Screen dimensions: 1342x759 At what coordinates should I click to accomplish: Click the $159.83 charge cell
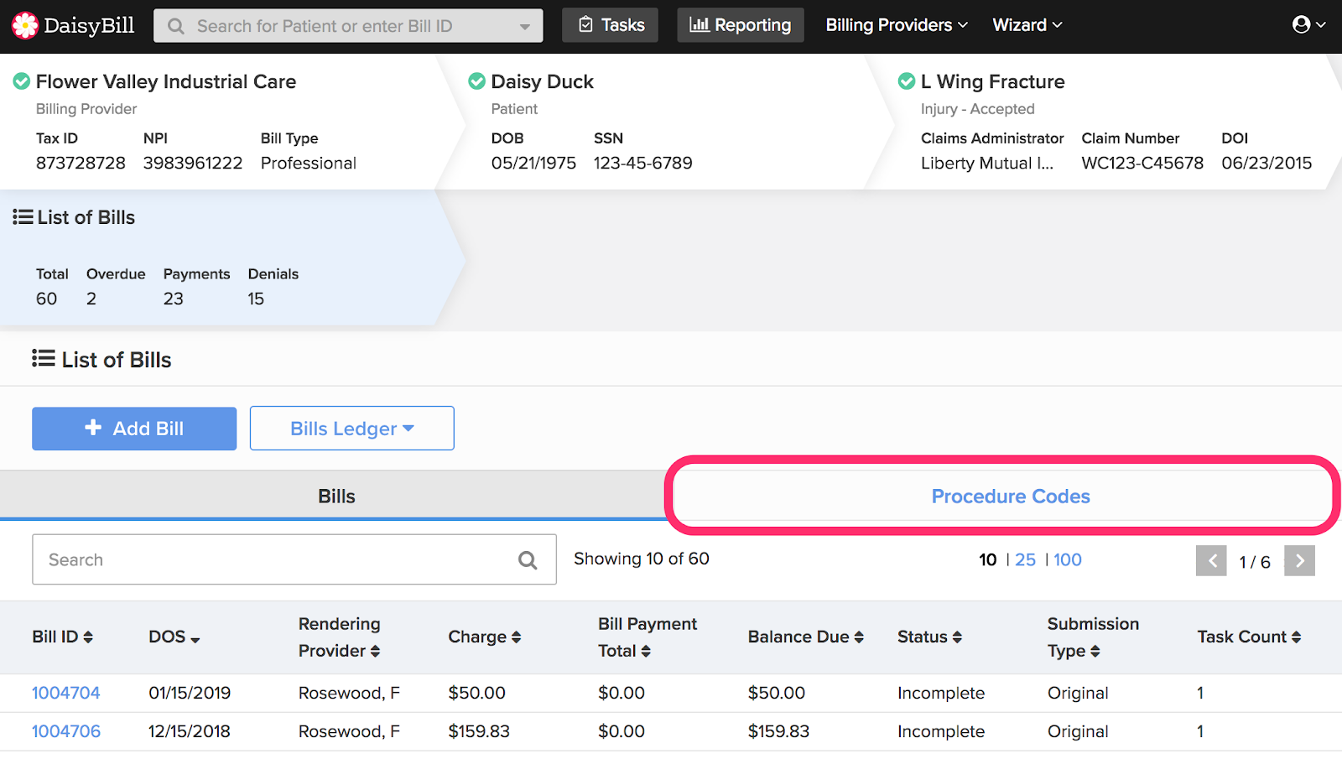[x=479, y=731]
